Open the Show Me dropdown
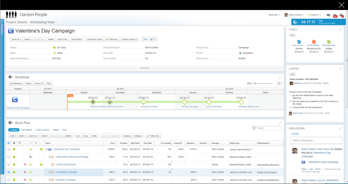Screen dimensions: 348x184 pyautogui.click(x=274, y=15)
